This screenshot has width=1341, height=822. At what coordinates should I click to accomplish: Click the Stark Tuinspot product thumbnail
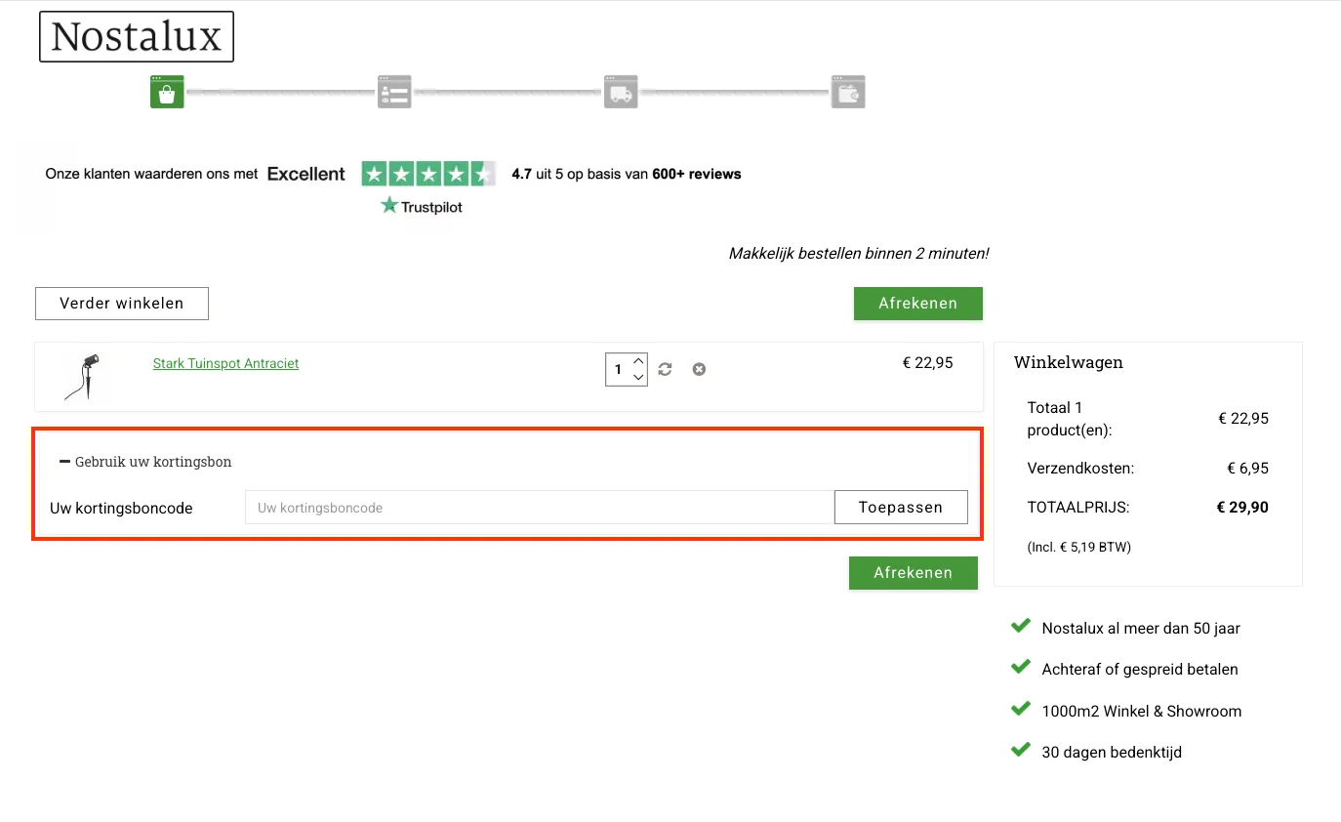click(83, 376)
